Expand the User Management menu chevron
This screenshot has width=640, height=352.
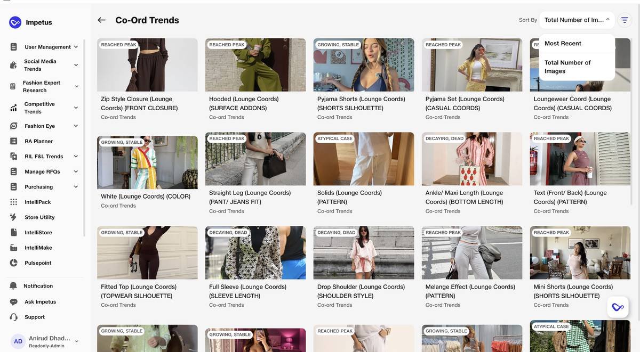click(x=76, y=47)
